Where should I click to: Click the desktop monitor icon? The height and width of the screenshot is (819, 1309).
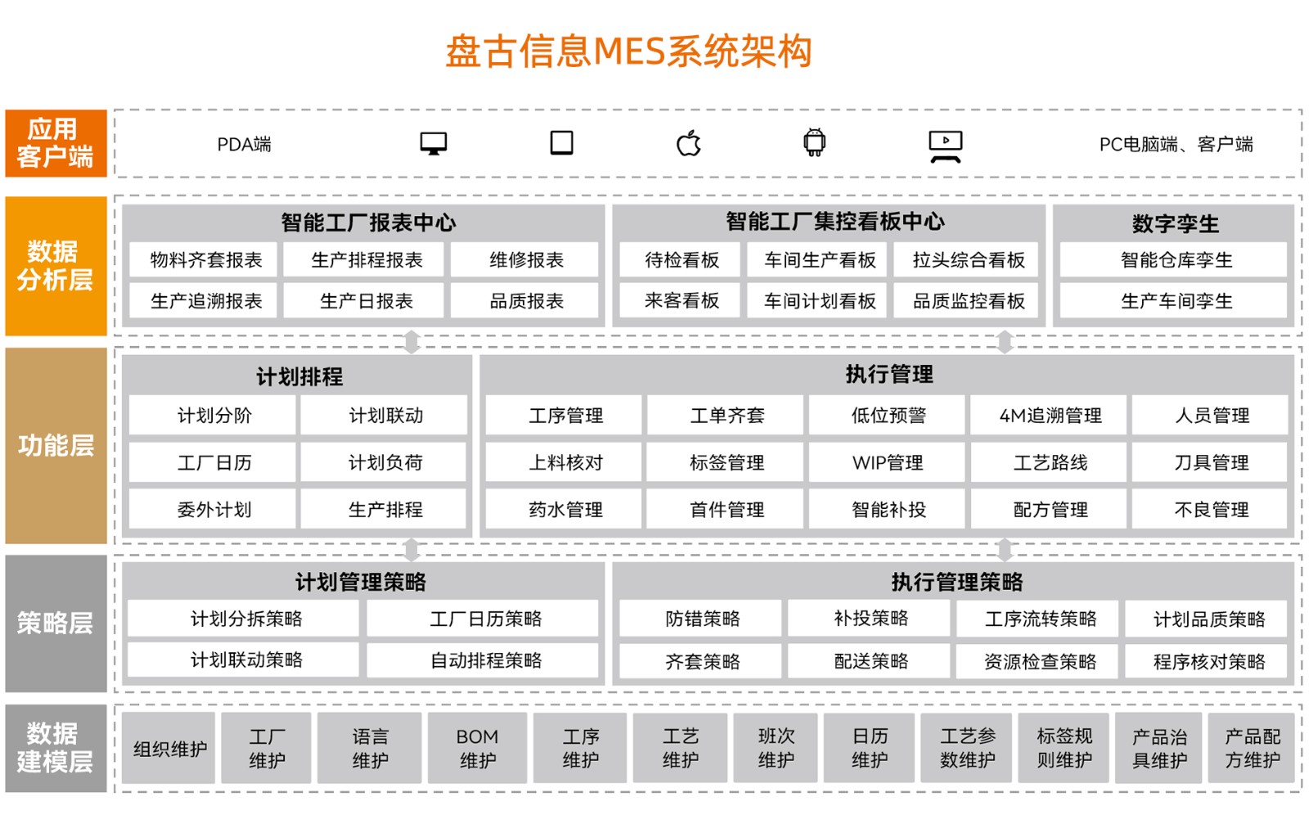pos(434,144)
